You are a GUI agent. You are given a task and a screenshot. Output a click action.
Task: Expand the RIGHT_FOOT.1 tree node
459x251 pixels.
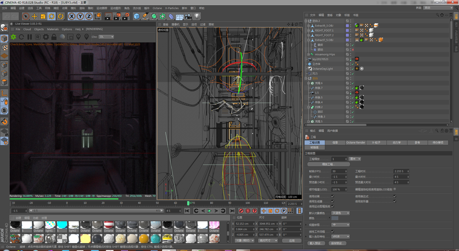(308, 31)
